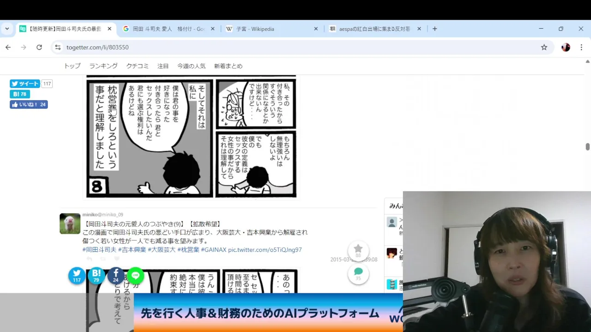The height and width of the screenshot is (332, 591).
Task: Share via floating Hatena B! circle 79
Action: click(96, 275)
